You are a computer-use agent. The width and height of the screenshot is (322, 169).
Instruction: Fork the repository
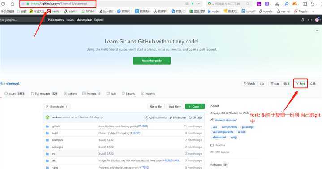(301, 84)
